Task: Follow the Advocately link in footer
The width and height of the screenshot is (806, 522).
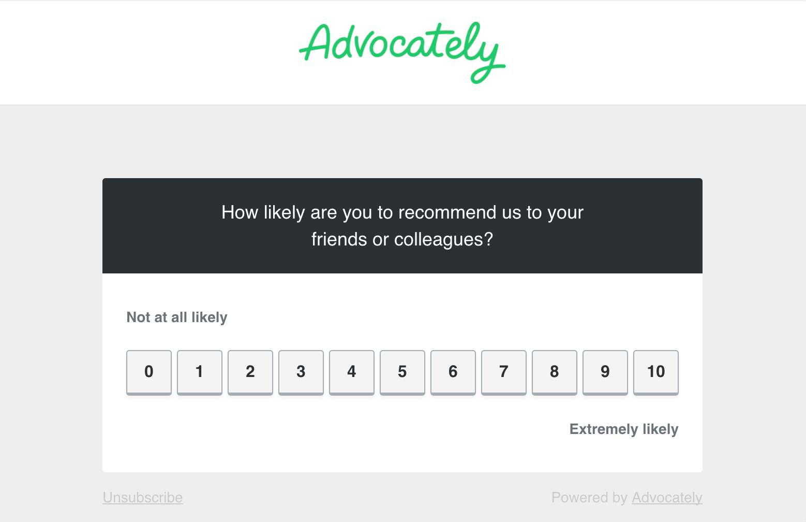Action: 667,498
